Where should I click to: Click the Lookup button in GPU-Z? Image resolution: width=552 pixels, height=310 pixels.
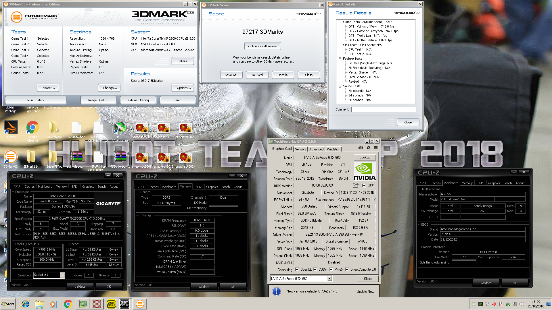pos(365,157)
